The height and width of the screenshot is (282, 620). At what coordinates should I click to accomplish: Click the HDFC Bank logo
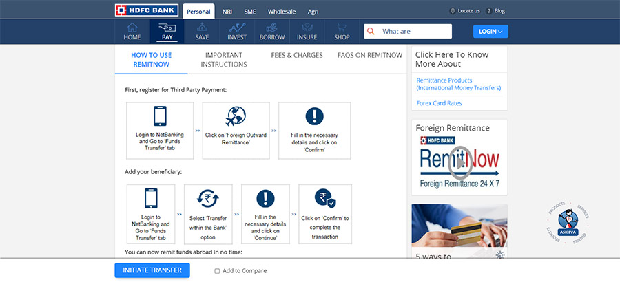click(x=147, y=10)
